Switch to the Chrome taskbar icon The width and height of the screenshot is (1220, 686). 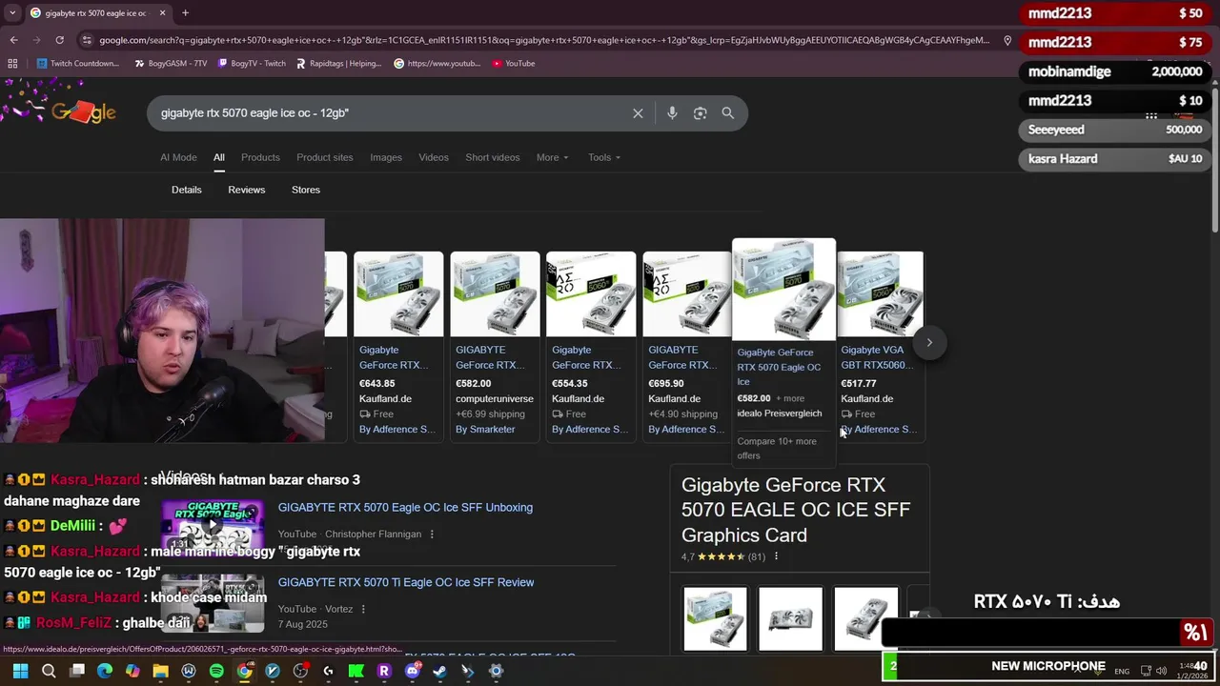[244, 671]
